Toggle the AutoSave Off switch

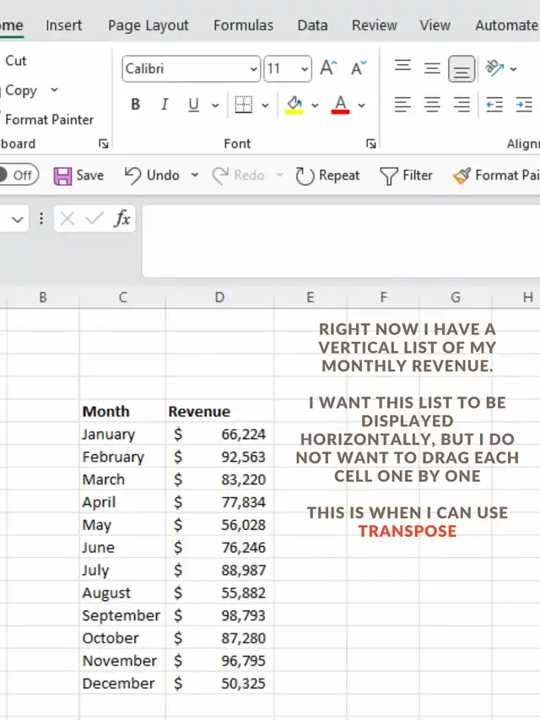(x=17, y=176)
